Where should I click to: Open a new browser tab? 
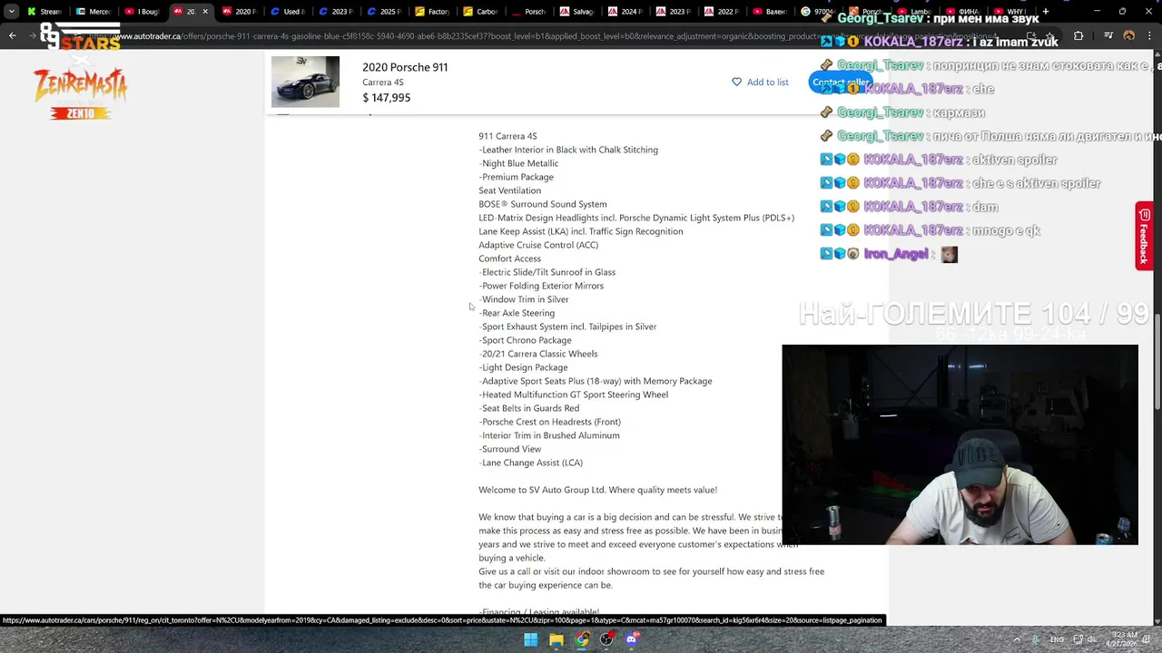coord(1046,12)
